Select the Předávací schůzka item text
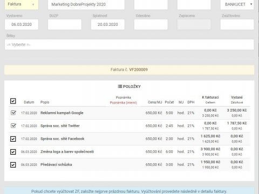 (56, 164)
